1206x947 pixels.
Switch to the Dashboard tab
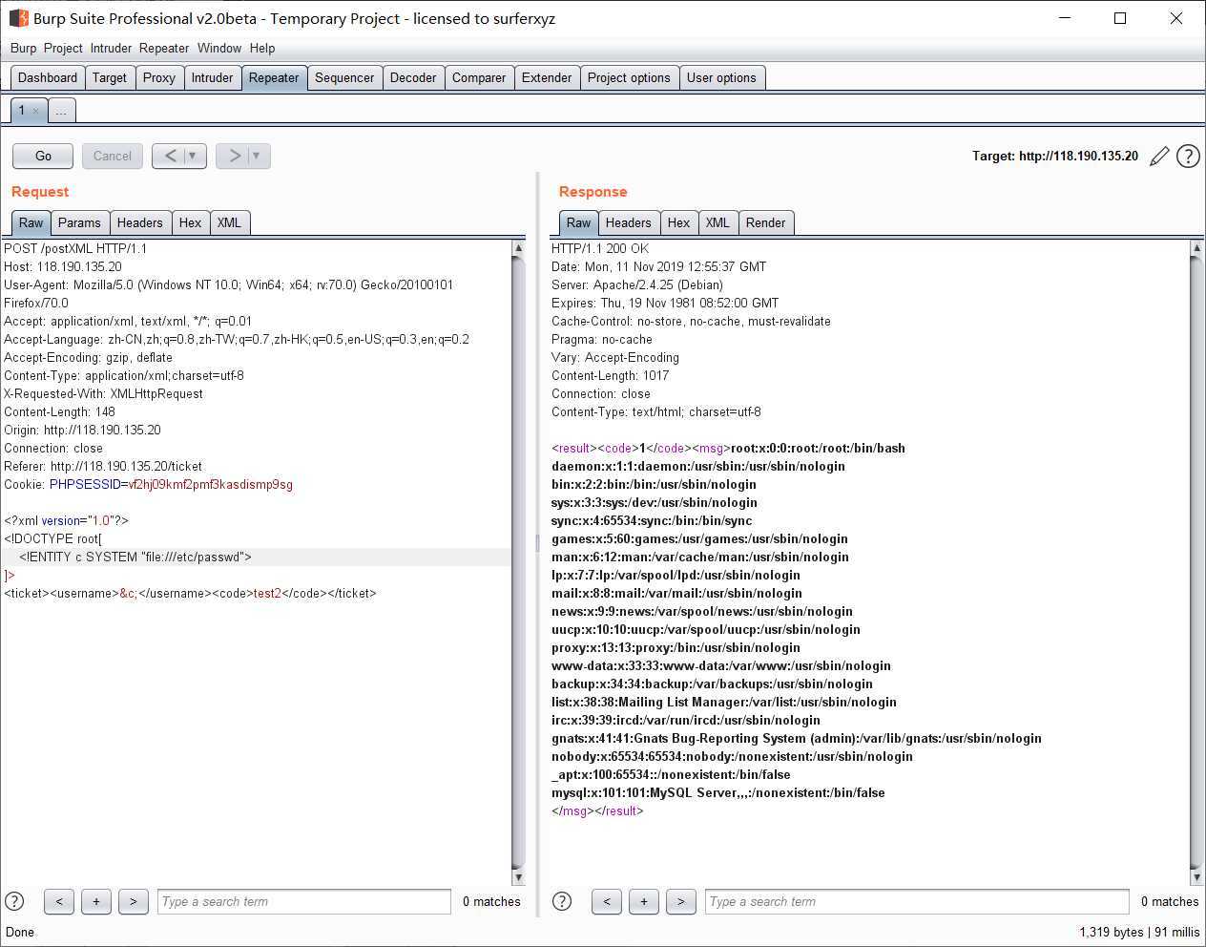[48, 77]
